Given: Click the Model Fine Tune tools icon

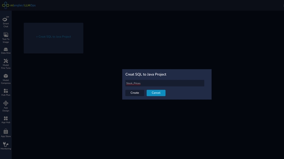Looking at the screenshot, I should [6, 61].
